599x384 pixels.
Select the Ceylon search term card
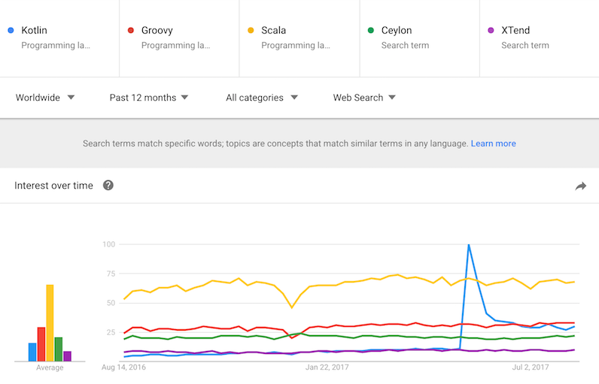pyautogui.click(x=419, y=38)
